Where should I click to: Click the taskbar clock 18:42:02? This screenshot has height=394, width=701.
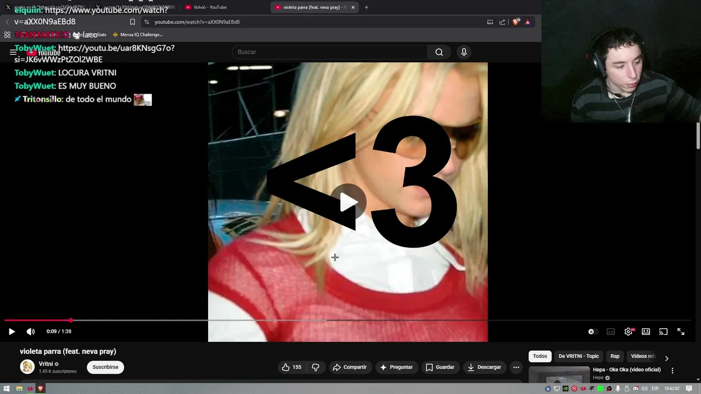(671, 389)
